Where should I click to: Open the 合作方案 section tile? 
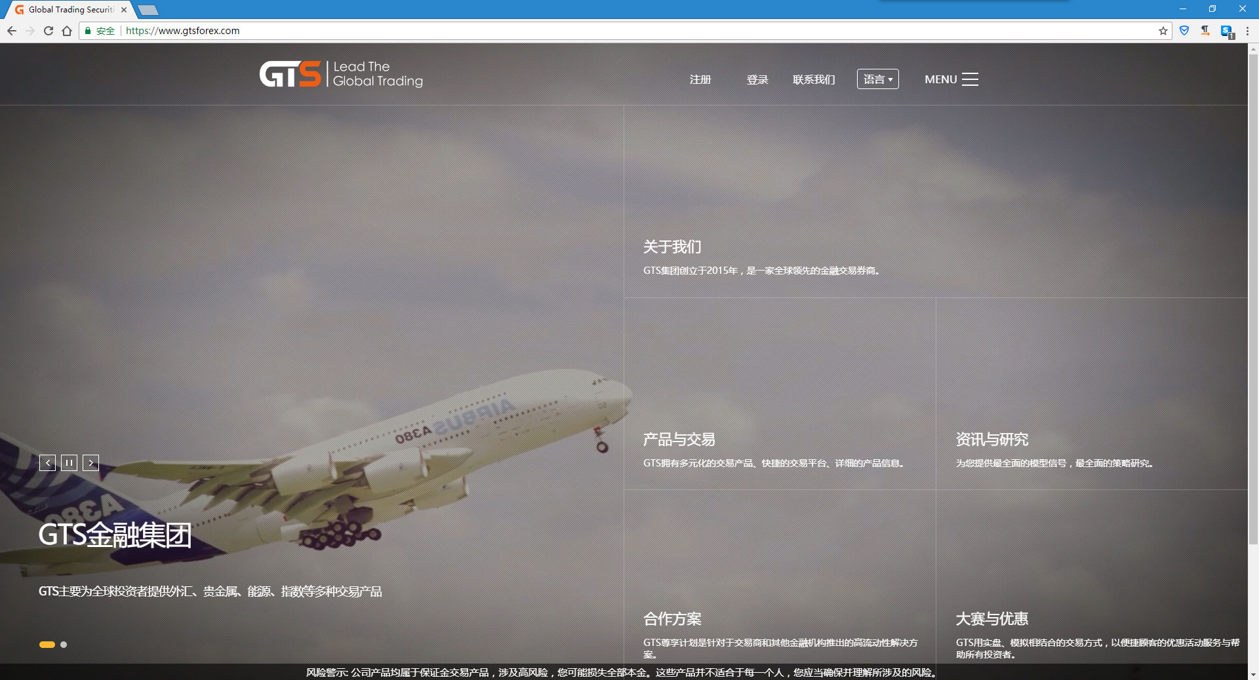(780, 577)
